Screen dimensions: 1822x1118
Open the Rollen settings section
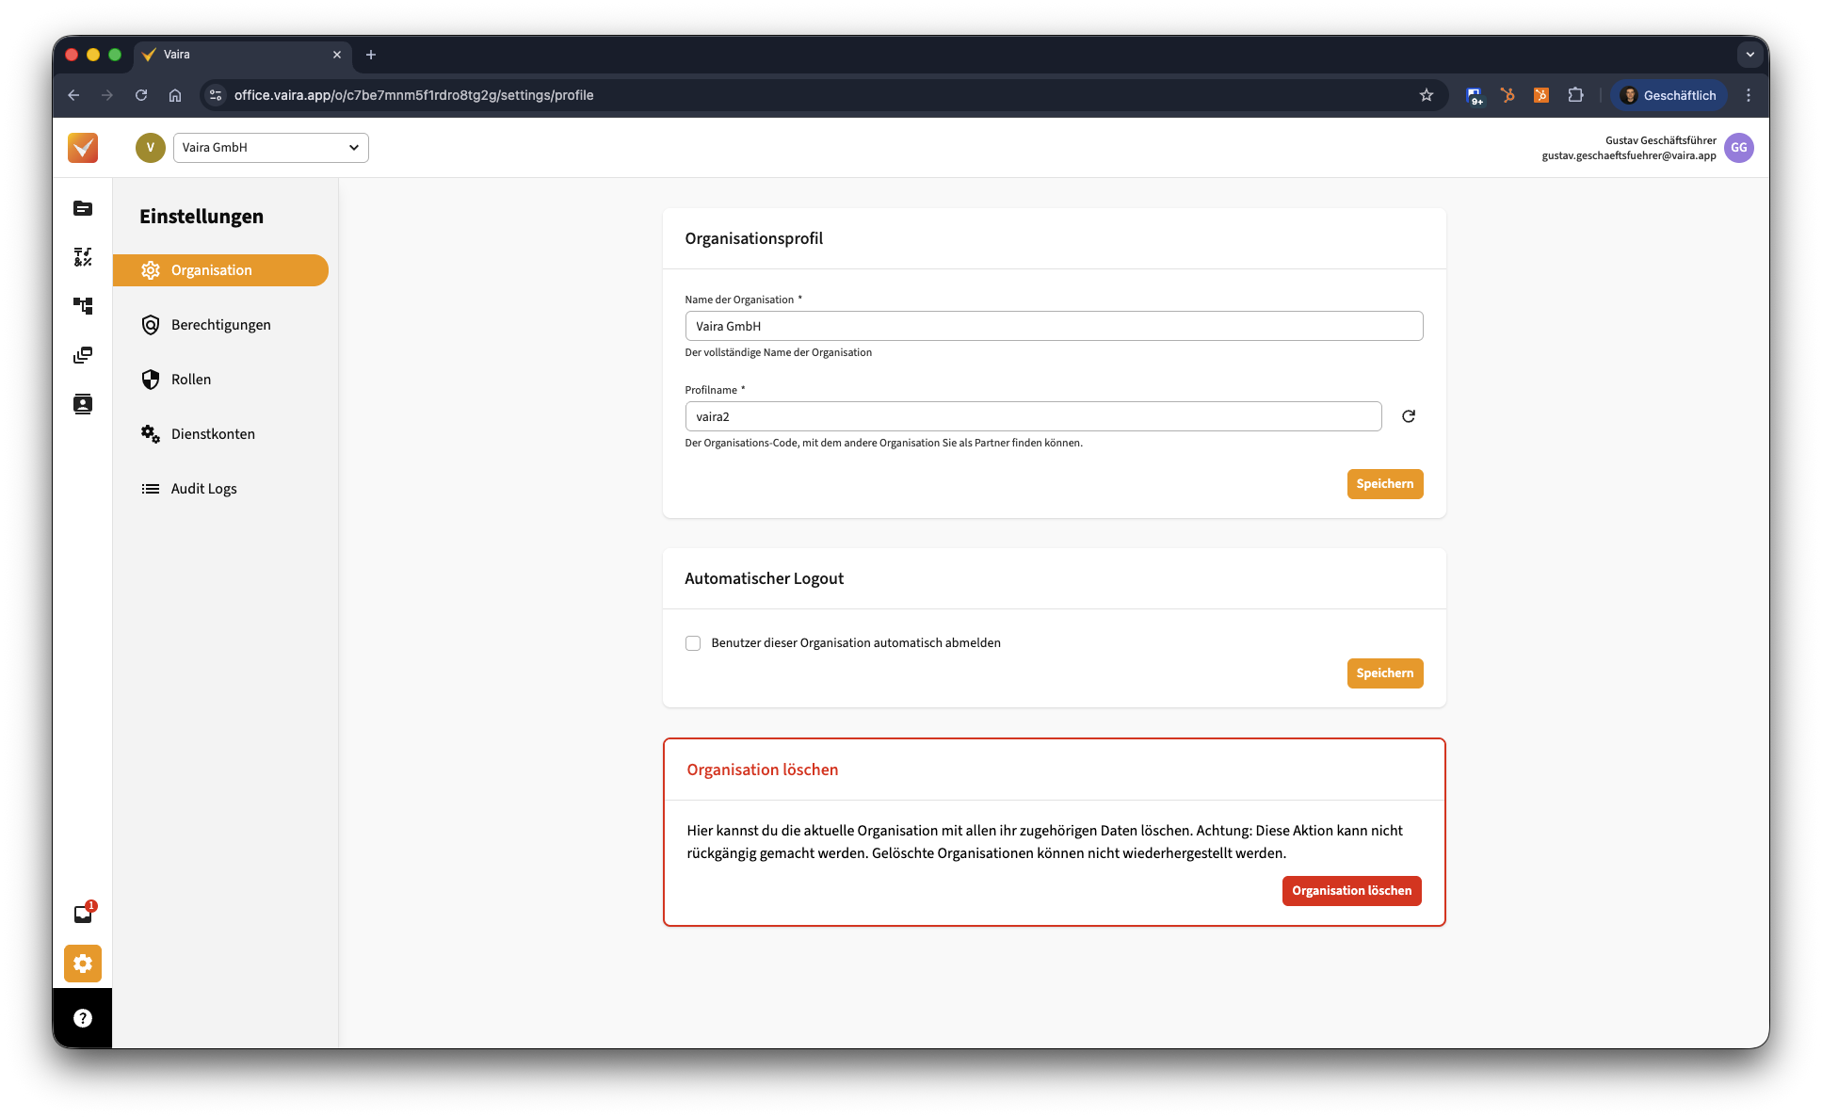coord(191,380)
